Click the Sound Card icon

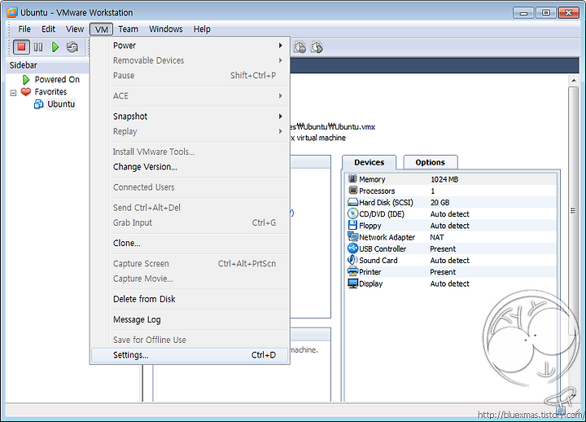(352, 260)
